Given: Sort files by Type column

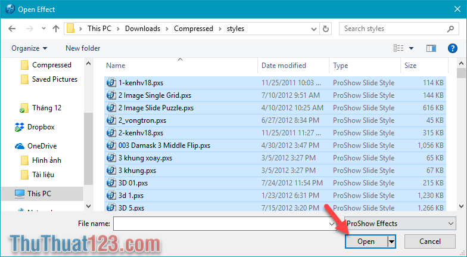Looking at the screenshot, I should [x=341, y=66].
